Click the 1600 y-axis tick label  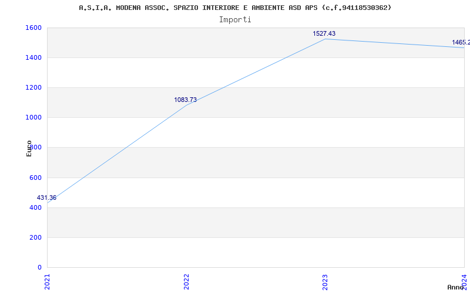click(x=33, y=28)
